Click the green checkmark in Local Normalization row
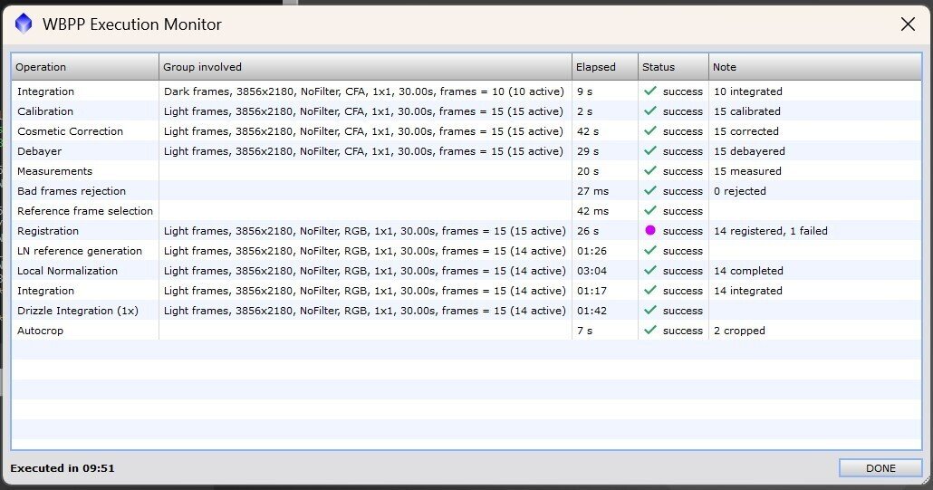933x490 pixels. coord(650,270)
